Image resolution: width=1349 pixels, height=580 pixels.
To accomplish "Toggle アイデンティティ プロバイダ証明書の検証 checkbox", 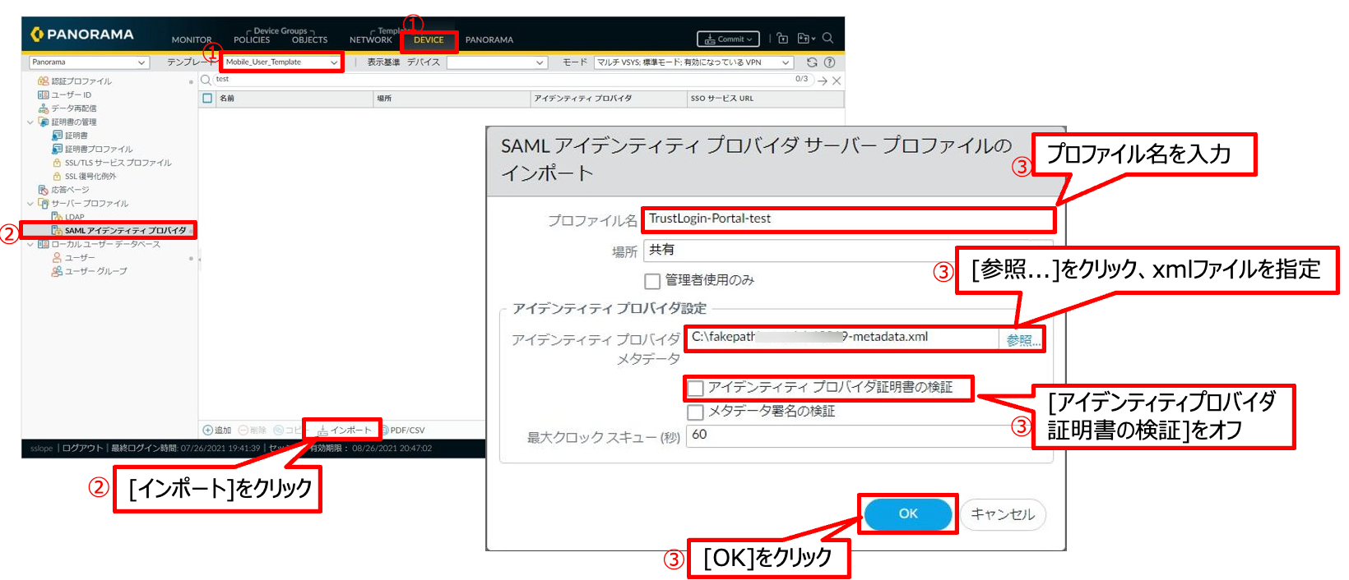I will (696, 388).
